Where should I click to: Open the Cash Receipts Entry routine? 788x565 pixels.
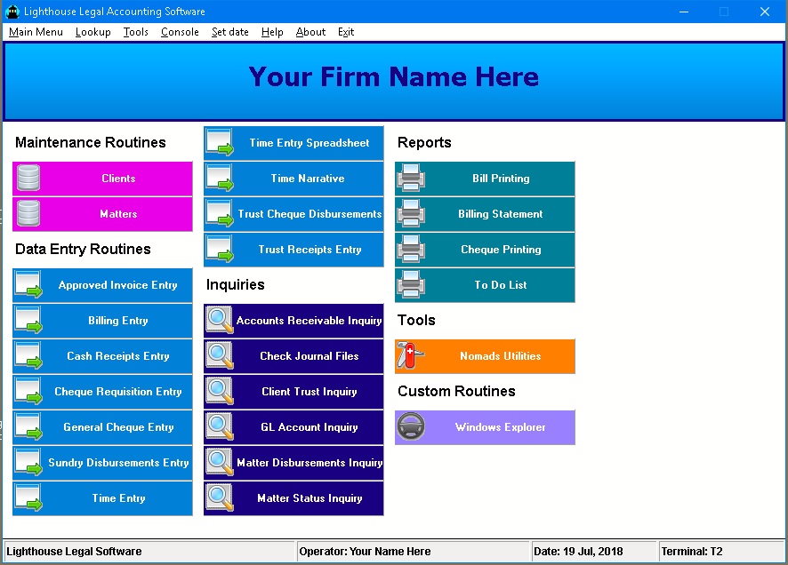118,356
